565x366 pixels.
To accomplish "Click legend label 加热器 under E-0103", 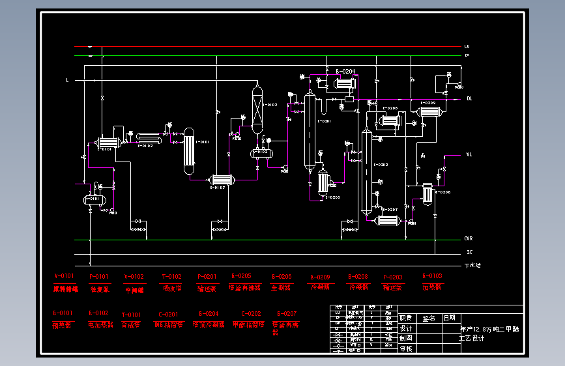I will coord(432,287).
